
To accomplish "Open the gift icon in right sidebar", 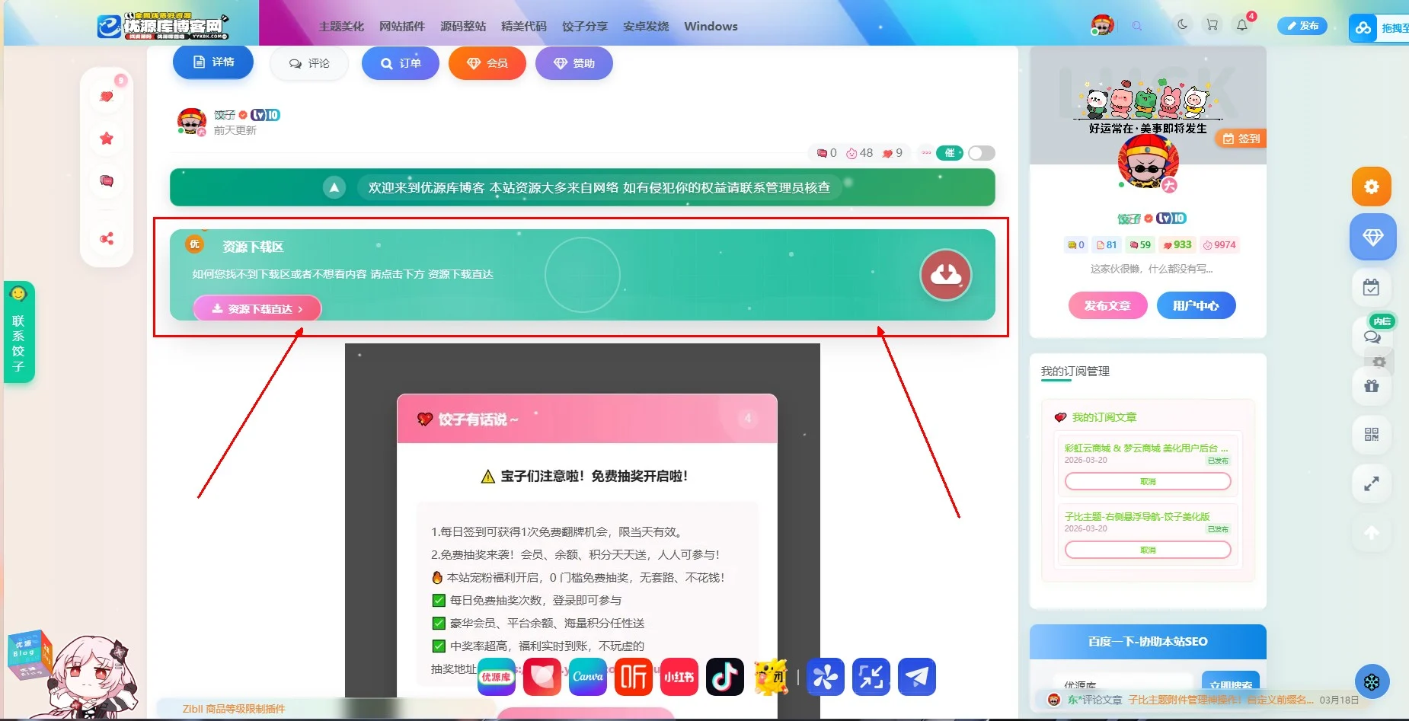I will click(x=1371, y=387).
